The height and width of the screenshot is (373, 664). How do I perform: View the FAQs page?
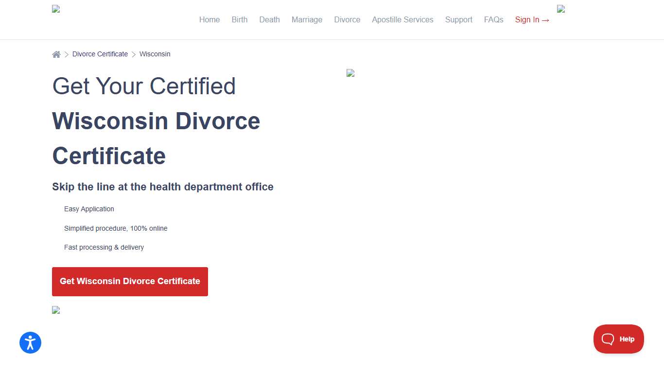click(x=493, y=19)
